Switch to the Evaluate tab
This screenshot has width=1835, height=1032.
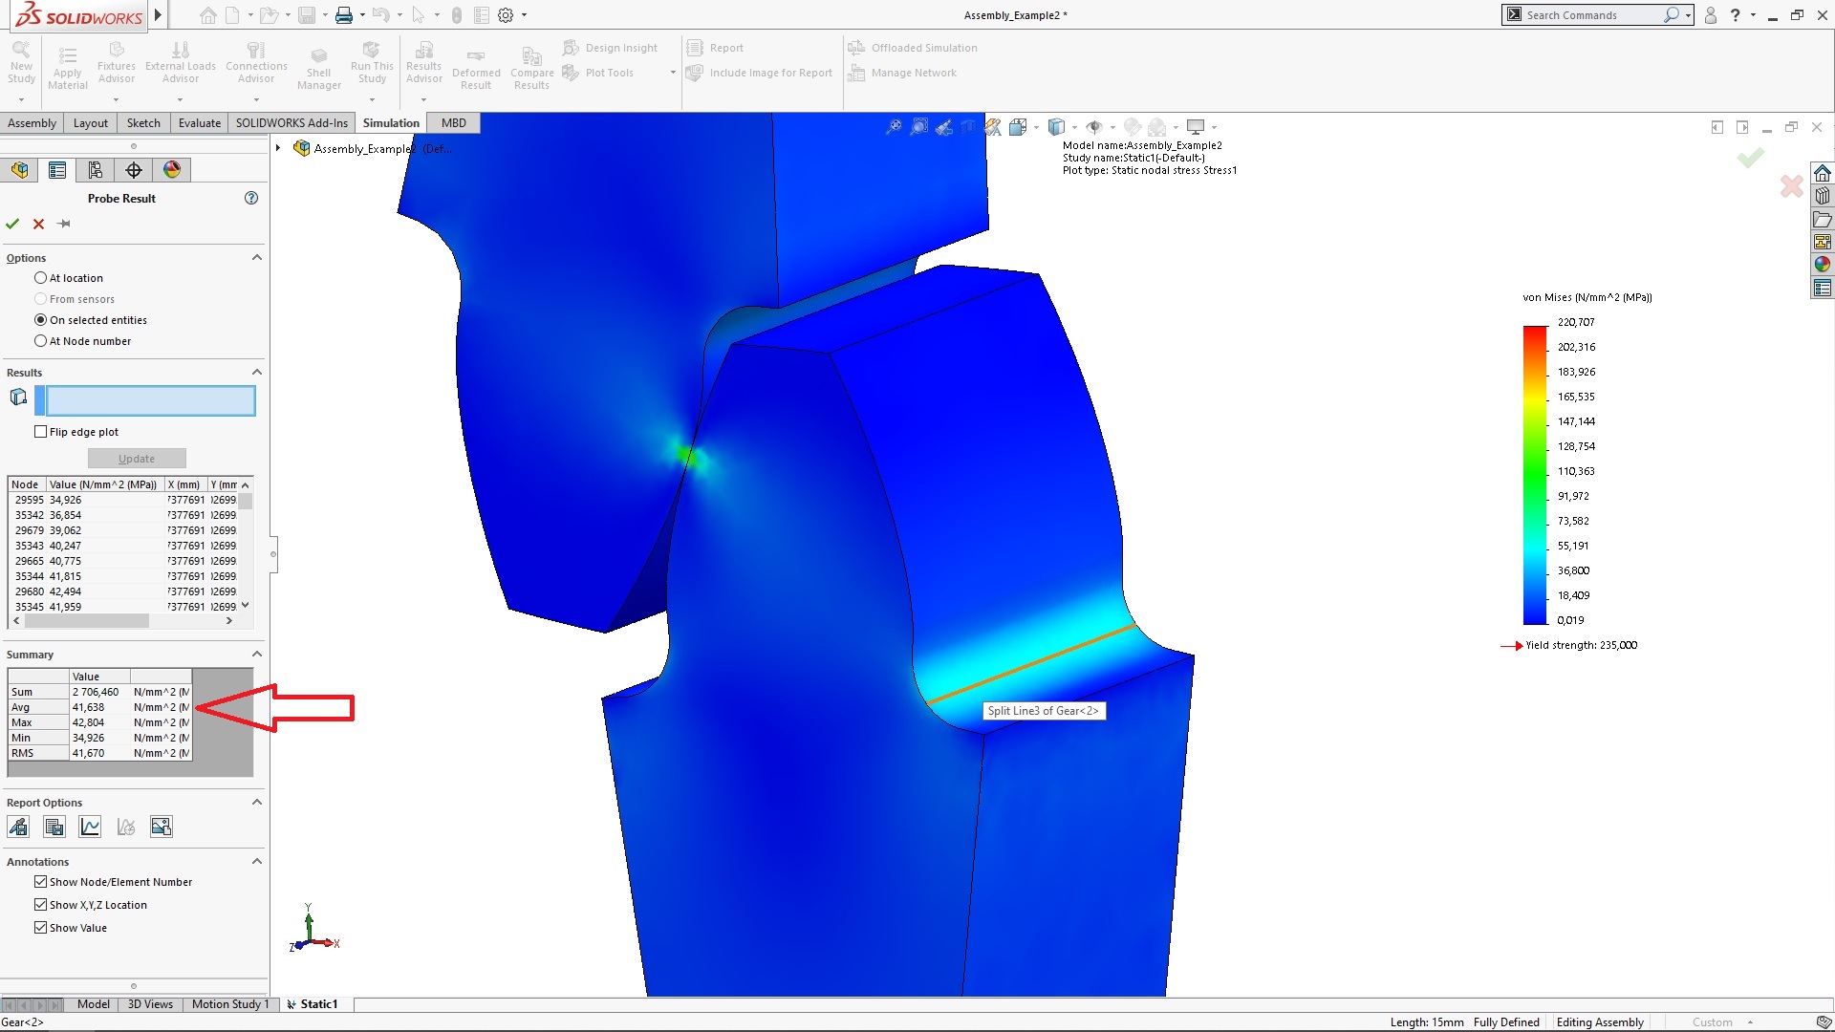(x=200, y=123)
